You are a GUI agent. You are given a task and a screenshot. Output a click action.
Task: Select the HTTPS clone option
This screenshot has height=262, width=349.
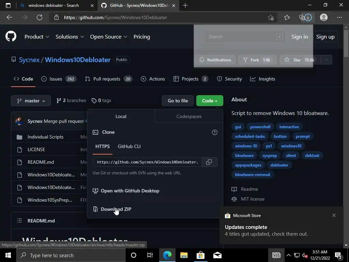pyautogui.click(x=102, y=146)
